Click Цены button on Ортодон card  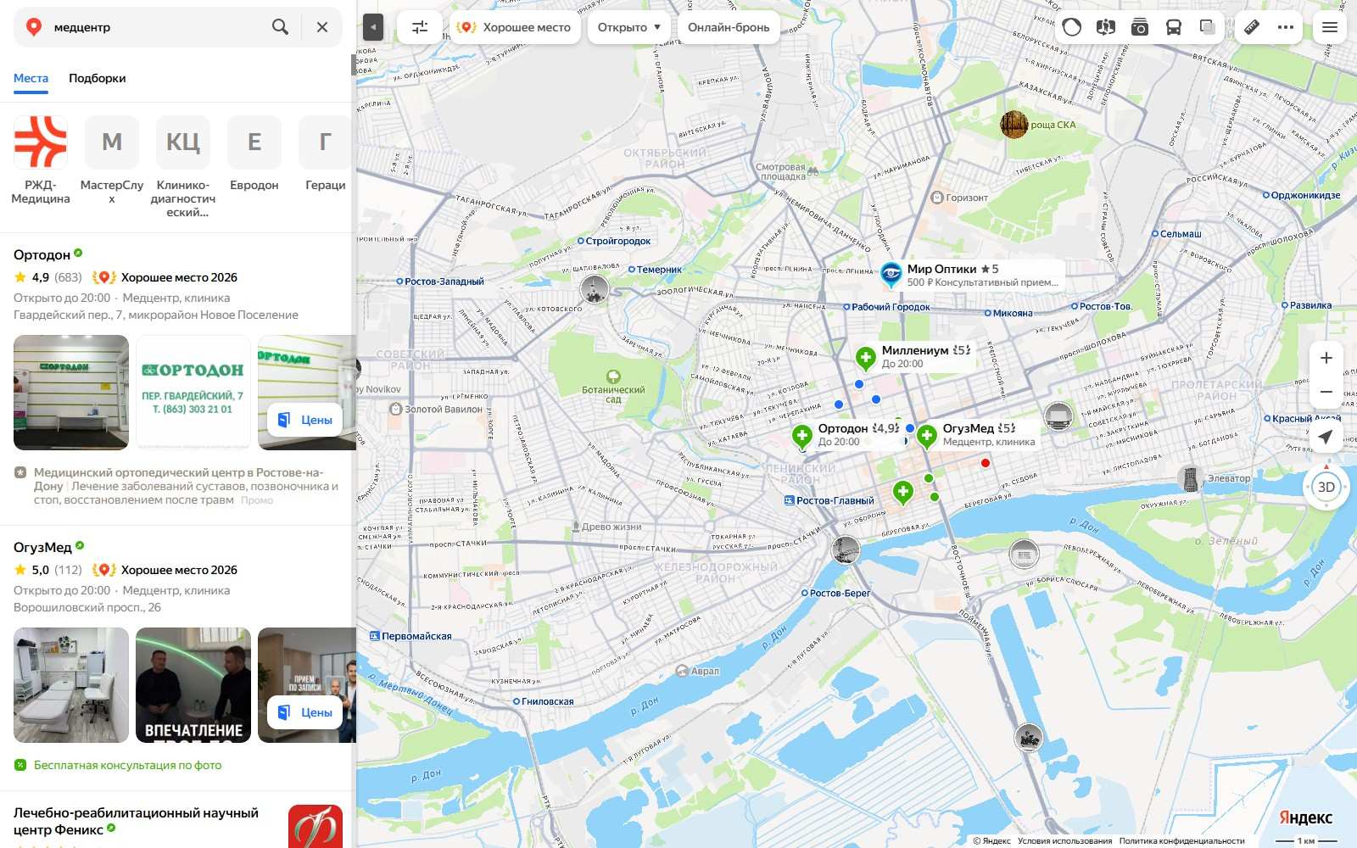pos(305,420)
